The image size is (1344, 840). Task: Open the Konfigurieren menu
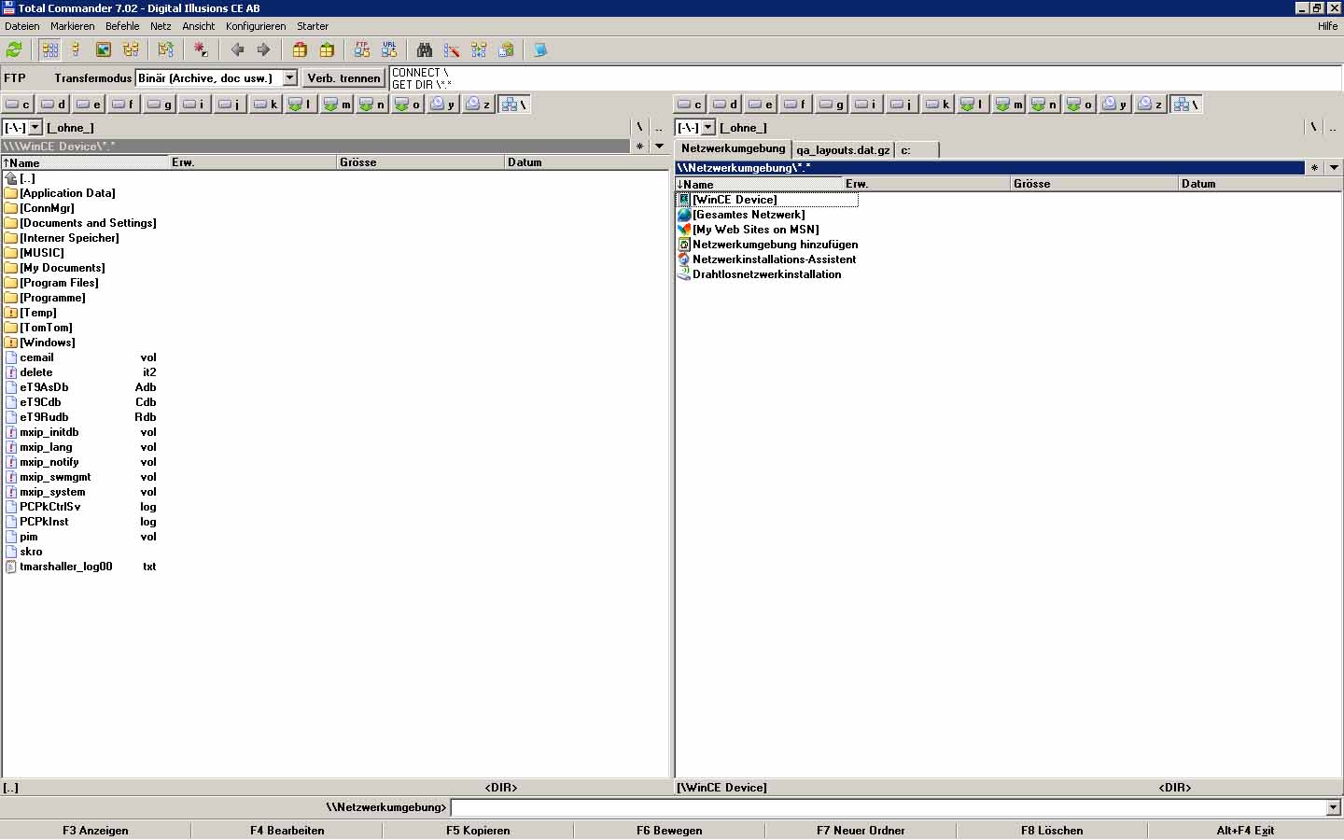click(x=256, y=26)
